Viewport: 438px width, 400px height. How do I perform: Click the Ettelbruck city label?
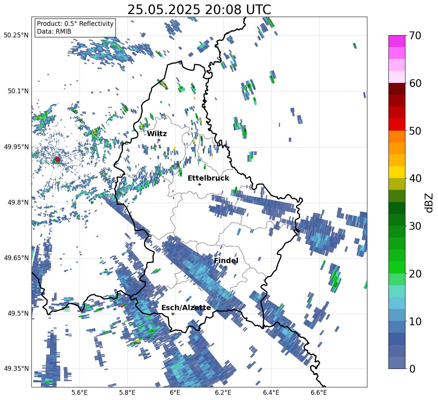(x=208, y=178)
